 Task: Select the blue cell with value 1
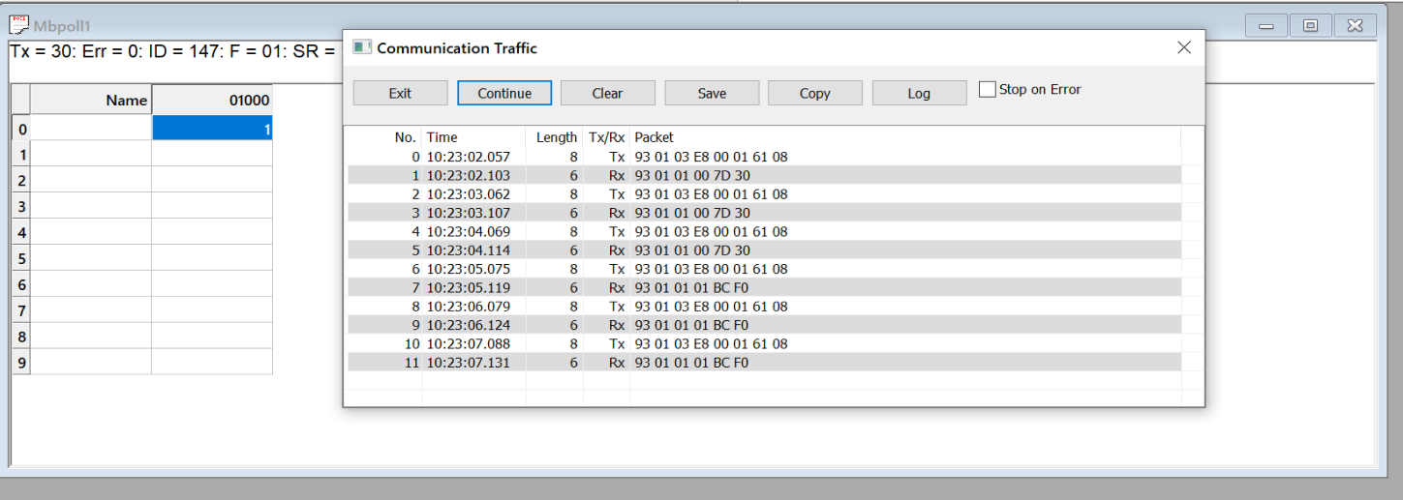tap(212, 129)
